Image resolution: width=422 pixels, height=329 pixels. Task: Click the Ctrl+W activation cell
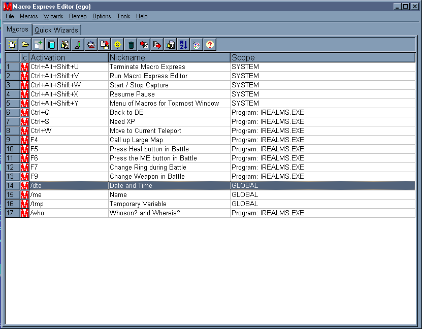69,131
